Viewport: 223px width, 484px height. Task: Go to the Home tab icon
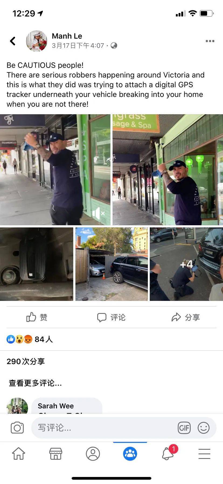(19, 453)
